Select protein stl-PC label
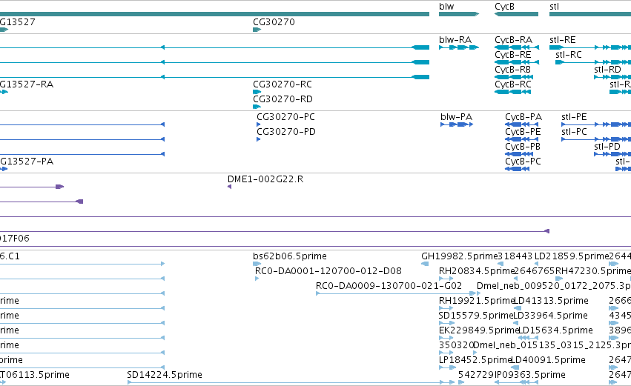This screenshot has height=386, width=631. point(574,132)
